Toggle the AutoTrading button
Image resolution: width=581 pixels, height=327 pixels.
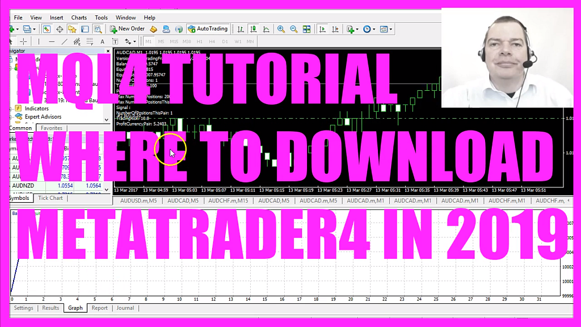click(208, 29)
